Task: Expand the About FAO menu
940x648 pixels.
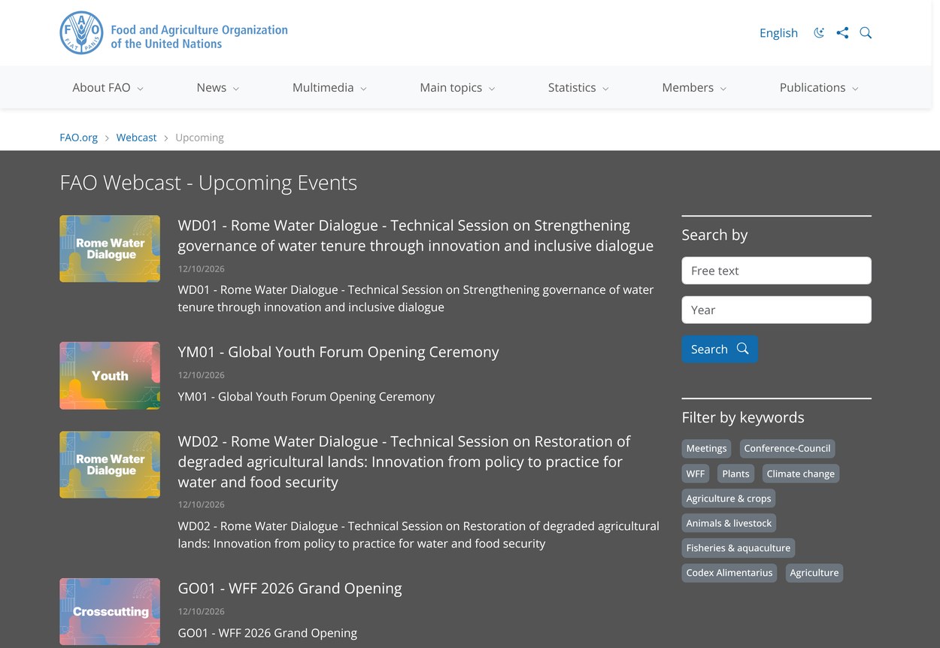Action: pyautogui.click(x=108, y=87)
